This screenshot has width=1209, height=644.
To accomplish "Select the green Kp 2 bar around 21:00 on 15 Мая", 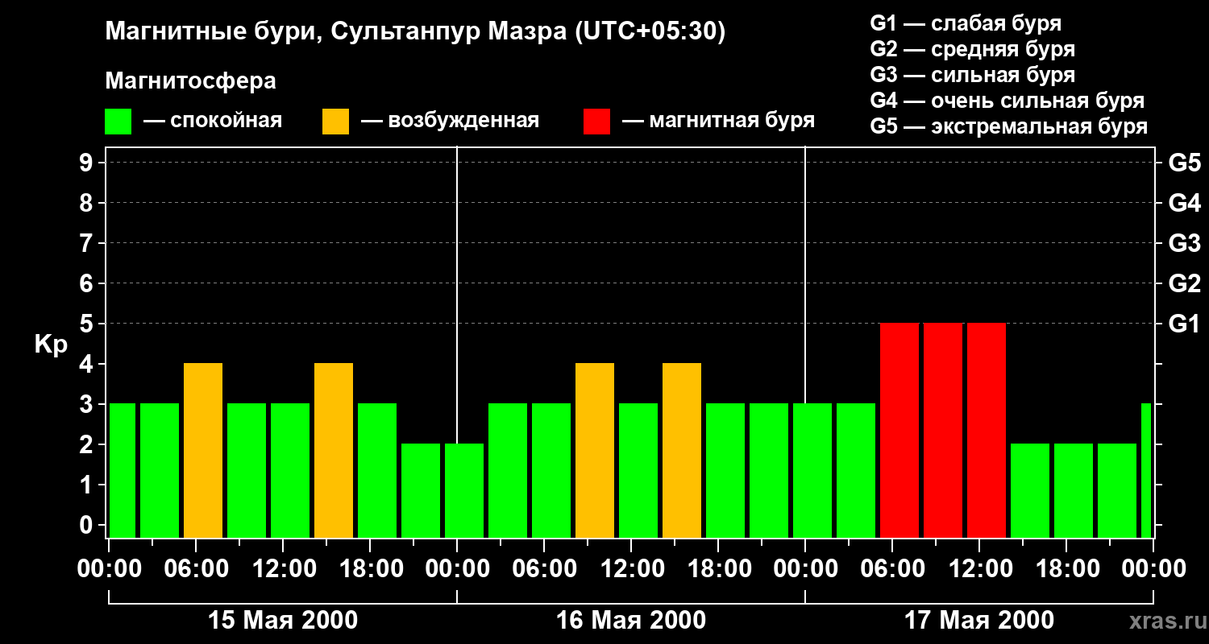I will 421,490.
